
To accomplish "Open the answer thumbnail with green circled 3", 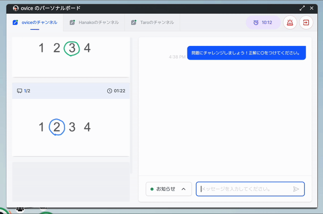I will point(71,57).
